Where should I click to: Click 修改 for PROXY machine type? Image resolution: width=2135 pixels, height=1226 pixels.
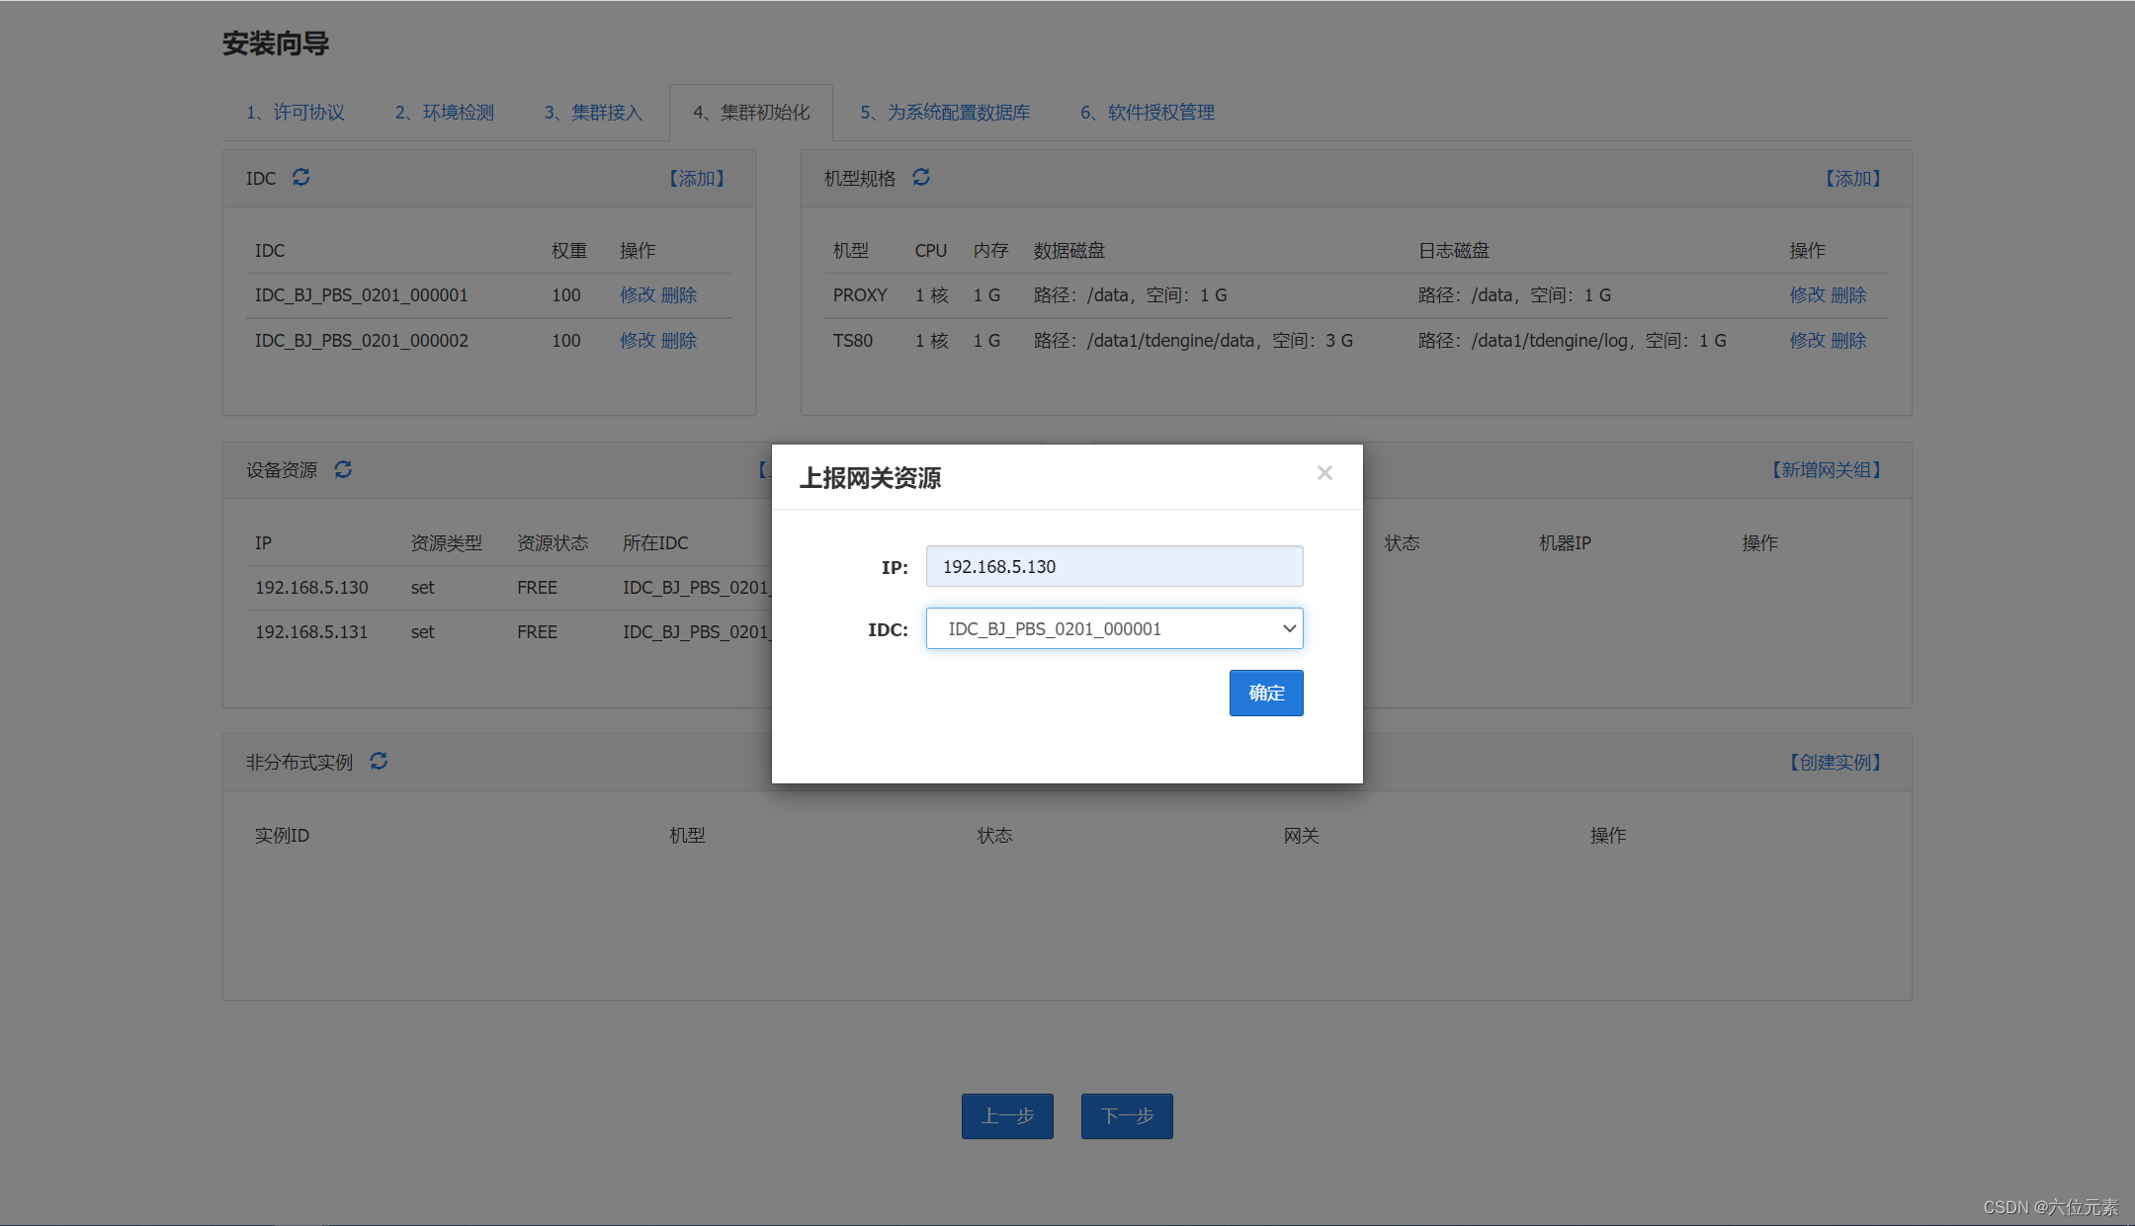(x=1807, y=295)
